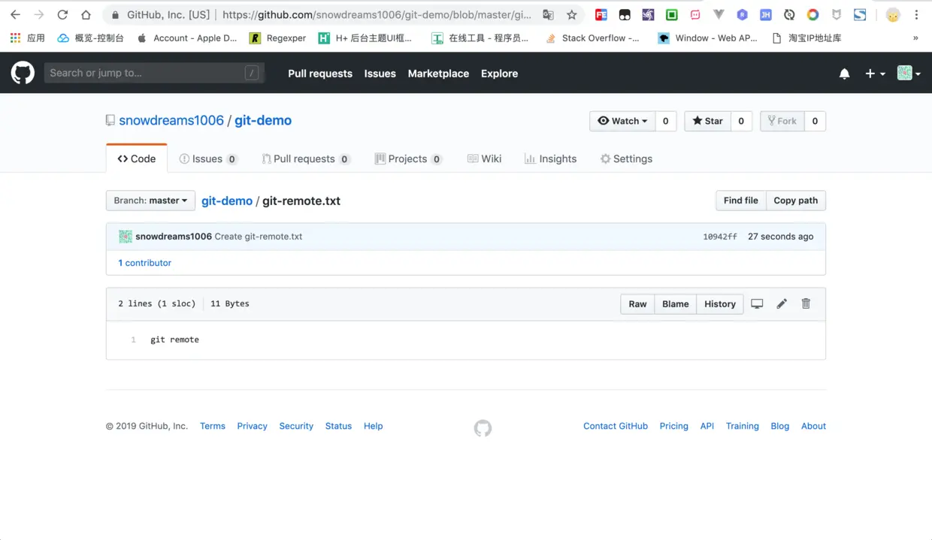Fork the git-demo repository

[x=782, y=121]
